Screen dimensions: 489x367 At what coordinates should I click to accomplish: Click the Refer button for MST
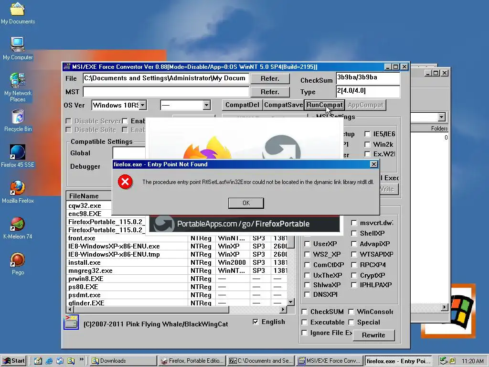(x=270, y=92)
